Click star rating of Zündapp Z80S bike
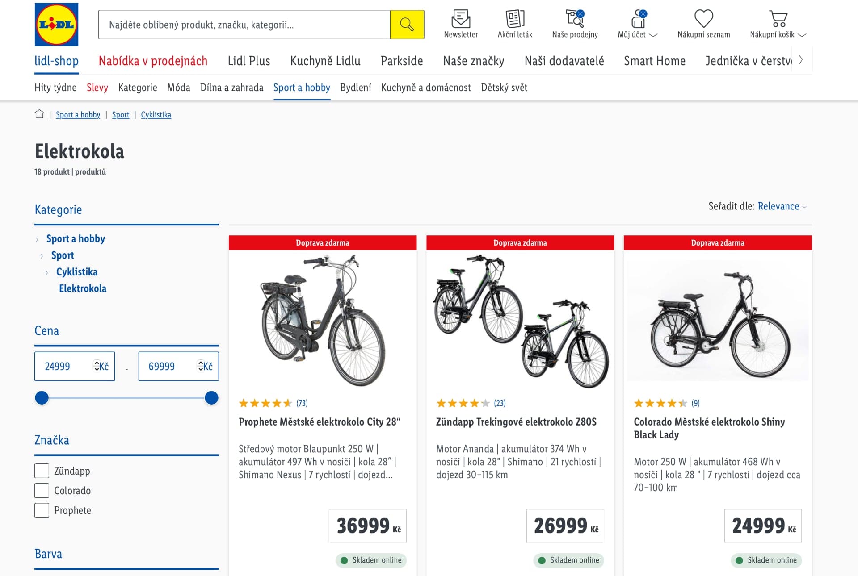This screenshot has height=576, width=858. click(x=463, y=403)
